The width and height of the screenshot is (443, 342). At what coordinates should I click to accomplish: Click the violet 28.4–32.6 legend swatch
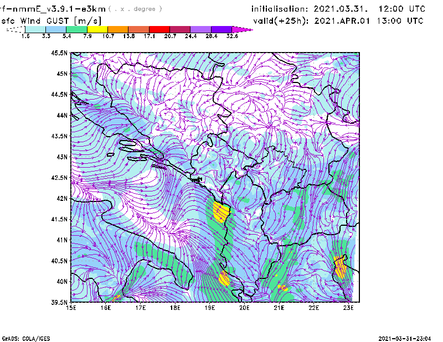[221, 29]
